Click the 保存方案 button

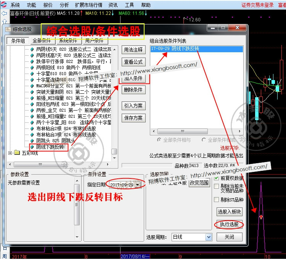click(x=133, y=118)
